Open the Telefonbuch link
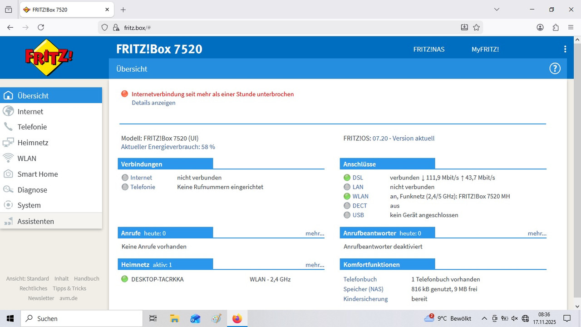 point(360,279)
